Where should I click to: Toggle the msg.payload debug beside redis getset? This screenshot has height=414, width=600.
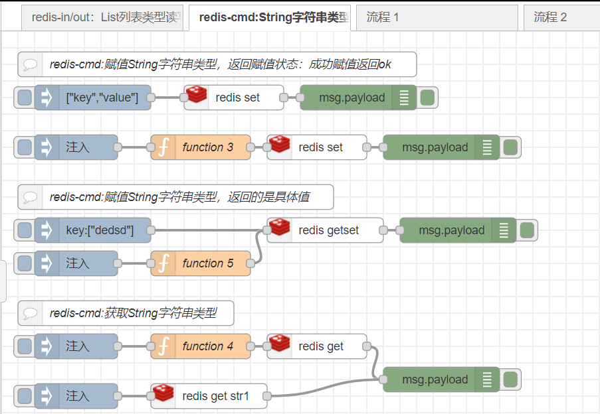tap(527, 230)
